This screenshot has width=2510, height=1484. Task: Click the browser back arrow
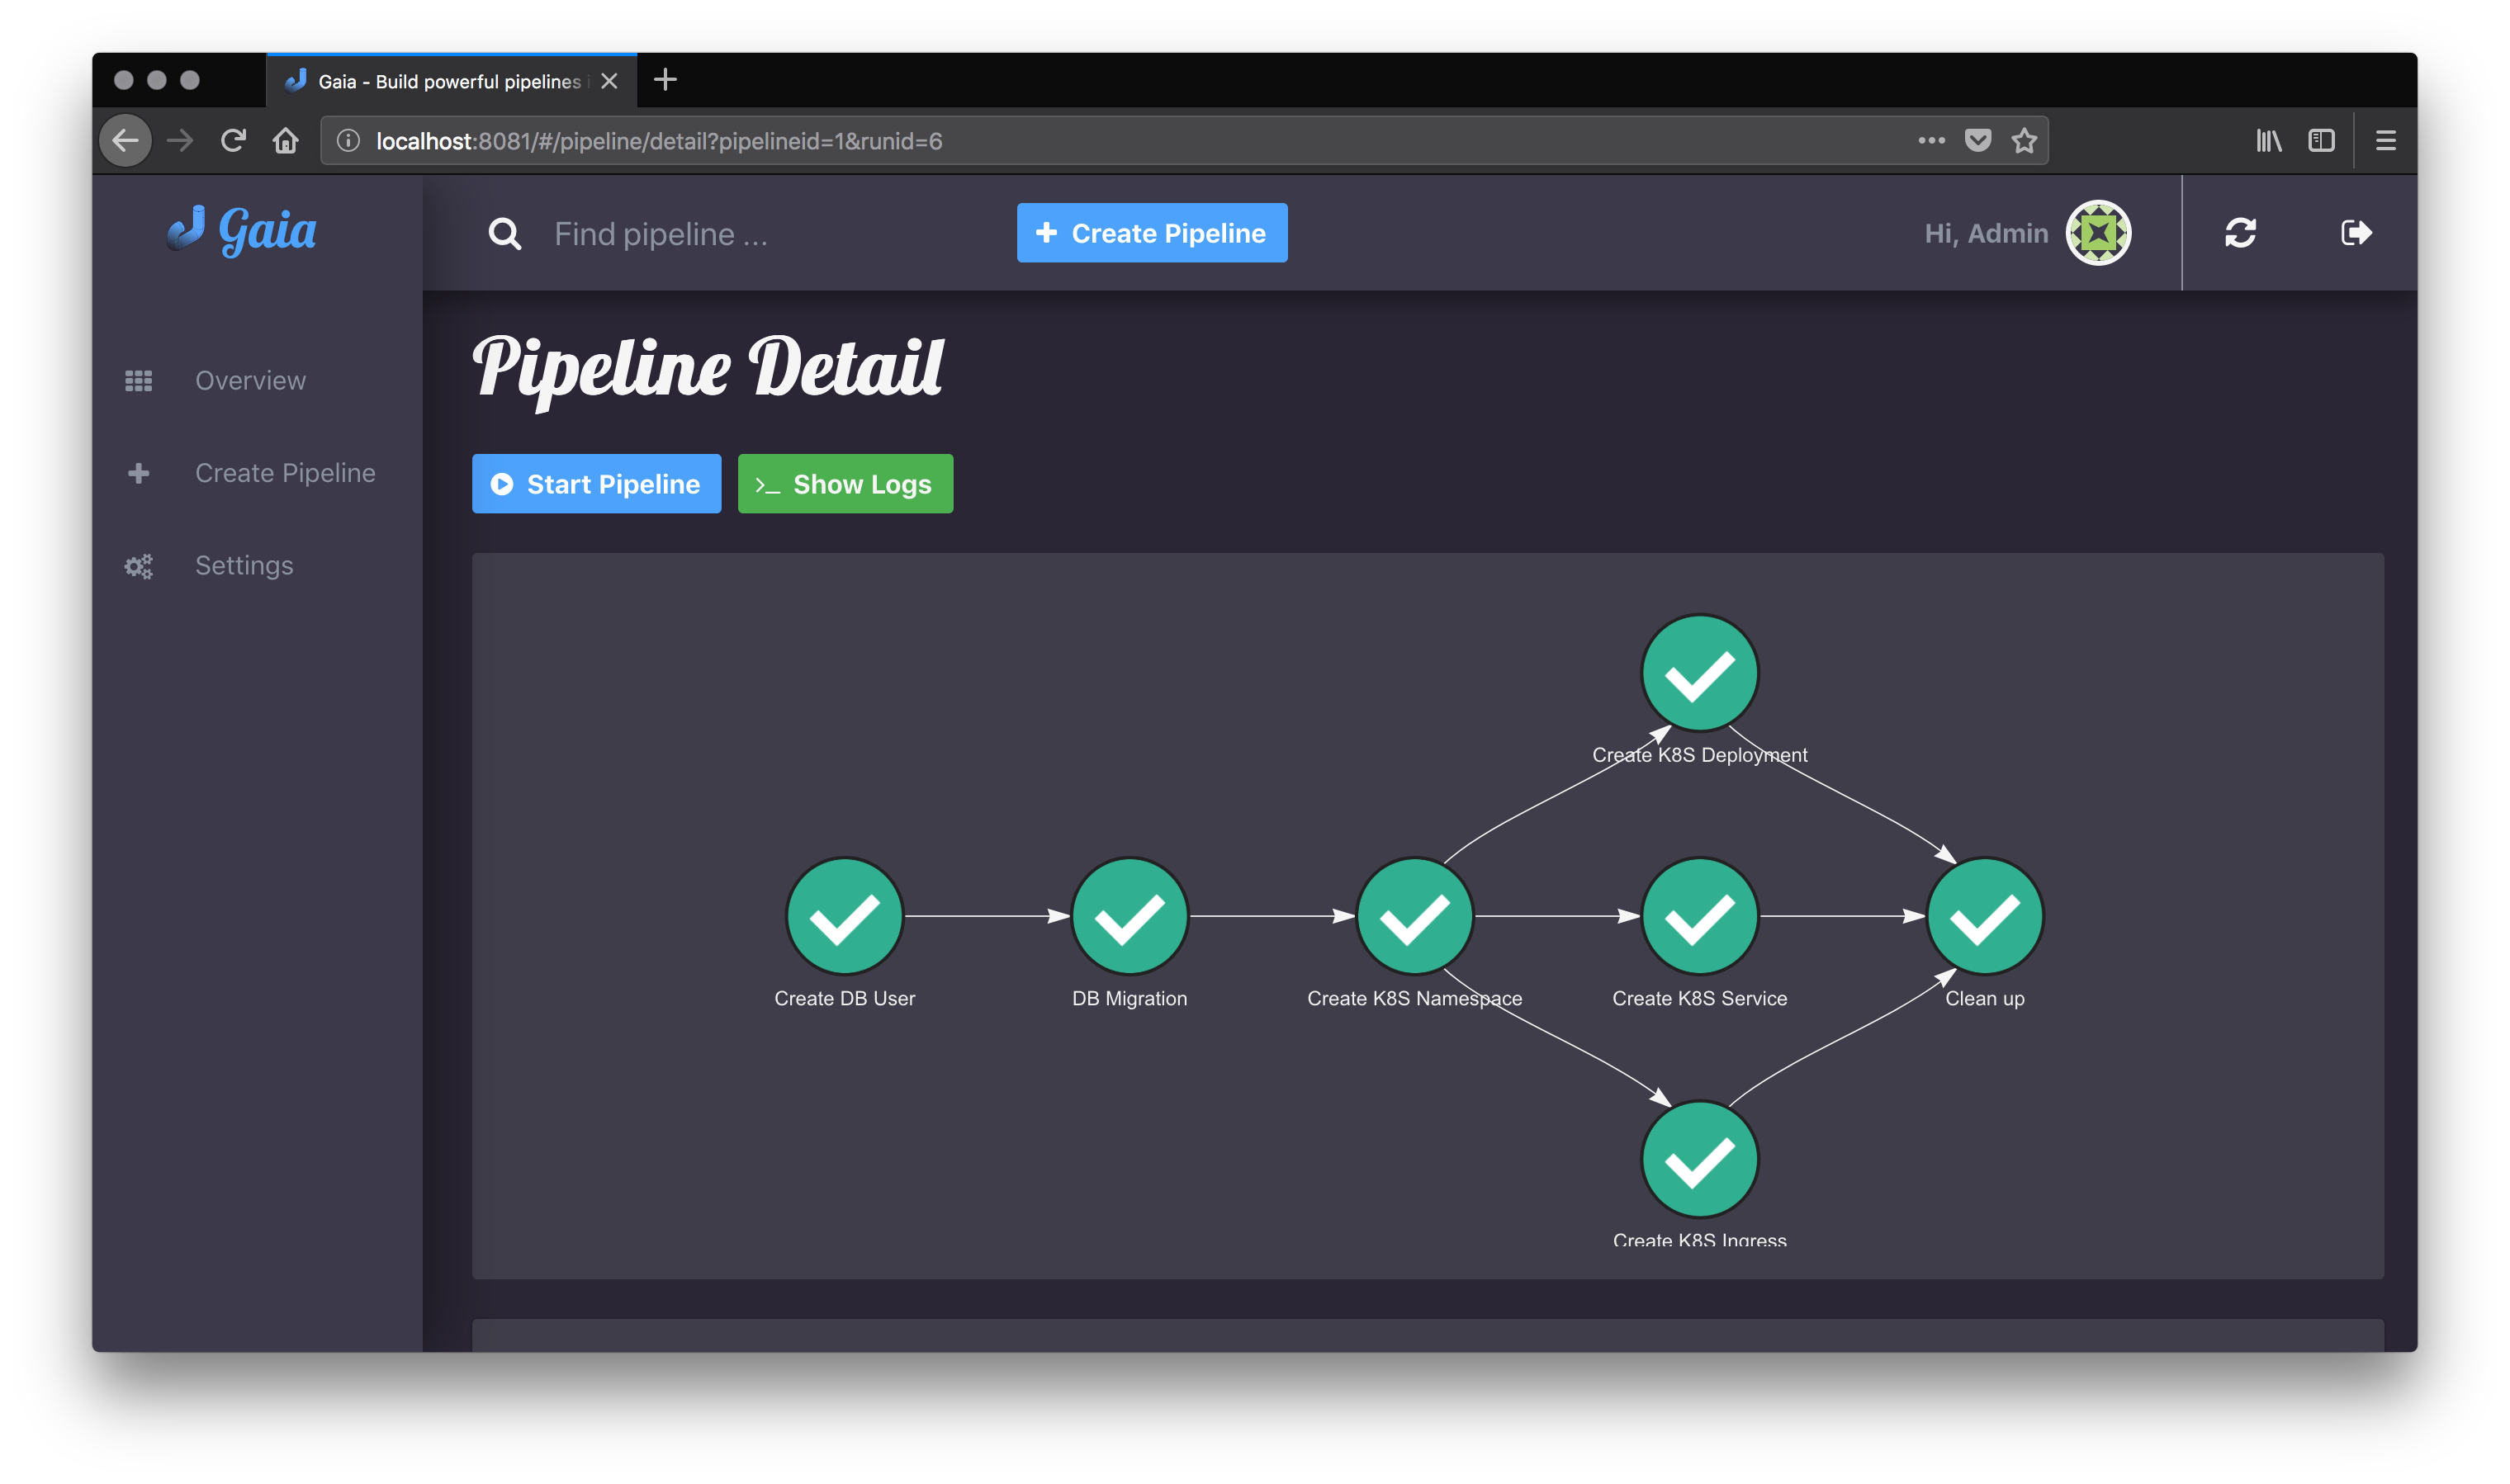(126, 141)
